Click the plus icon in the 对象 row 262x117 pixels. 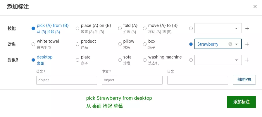click(x=247, y=44)
